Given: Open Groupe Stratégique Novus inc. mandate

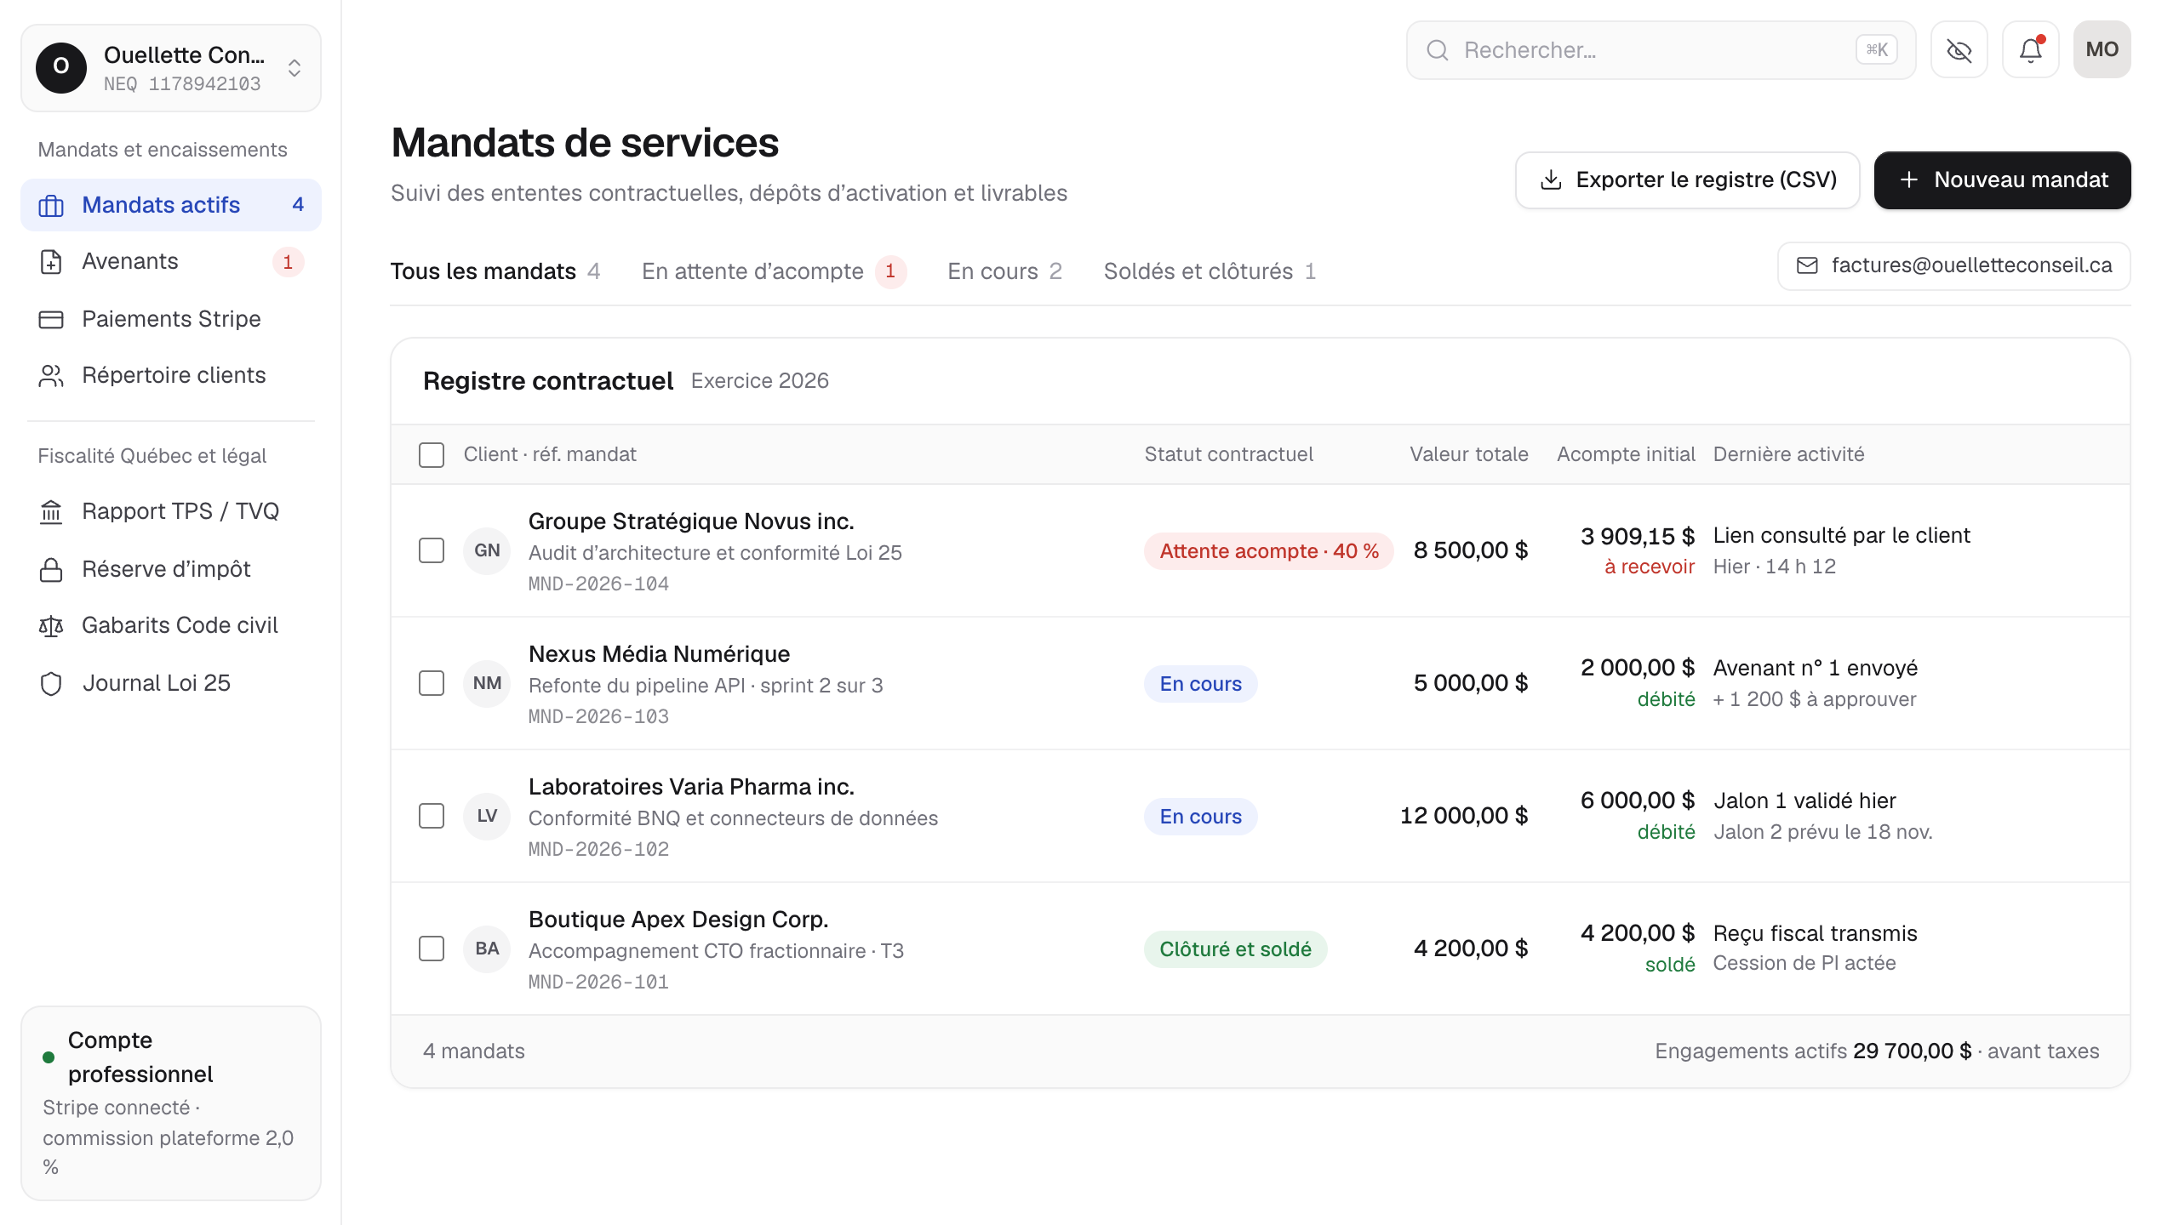Looking at the screenshot, I should tap(690, 521).
